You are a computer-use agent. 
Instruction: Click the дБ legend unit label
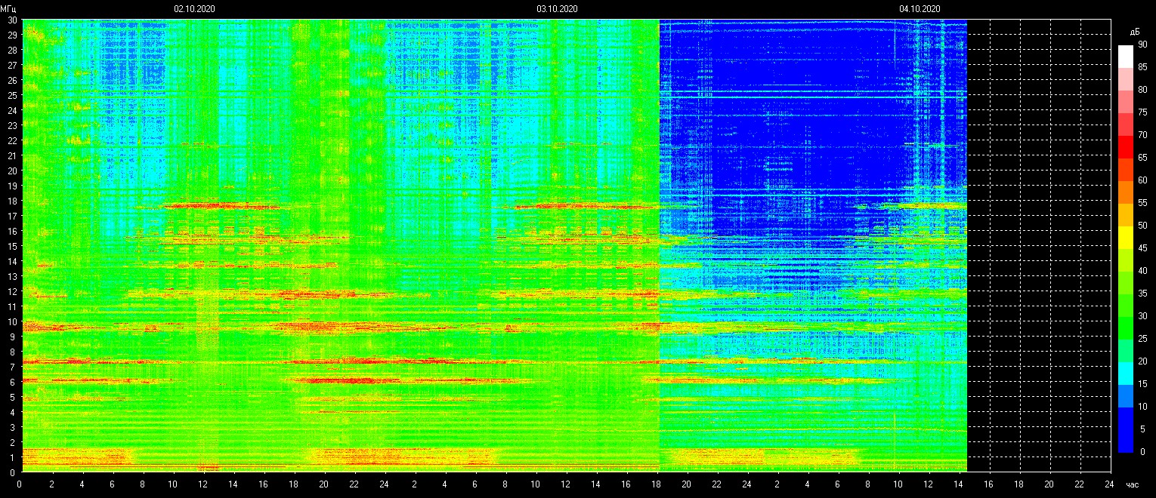click(1134, 32)
